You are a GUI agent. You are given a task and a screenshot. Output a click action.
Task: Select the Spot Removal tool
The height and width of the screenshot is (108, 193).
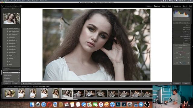(177, 23)
